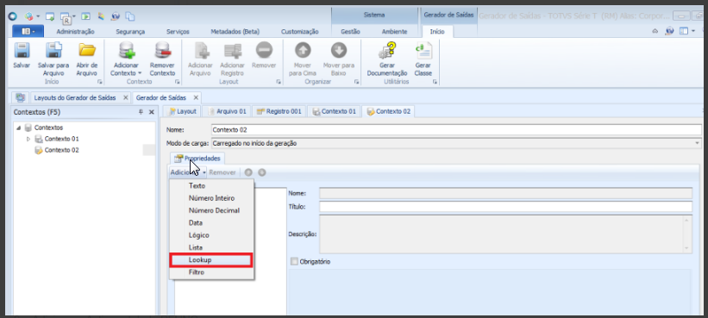
Task: Click the Salvar floppy disk icon
Action: click(22, 50)
